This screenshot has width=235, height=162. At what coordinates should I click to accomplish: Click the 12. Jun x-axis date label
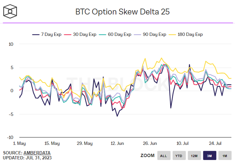click(x=117, y=144)
